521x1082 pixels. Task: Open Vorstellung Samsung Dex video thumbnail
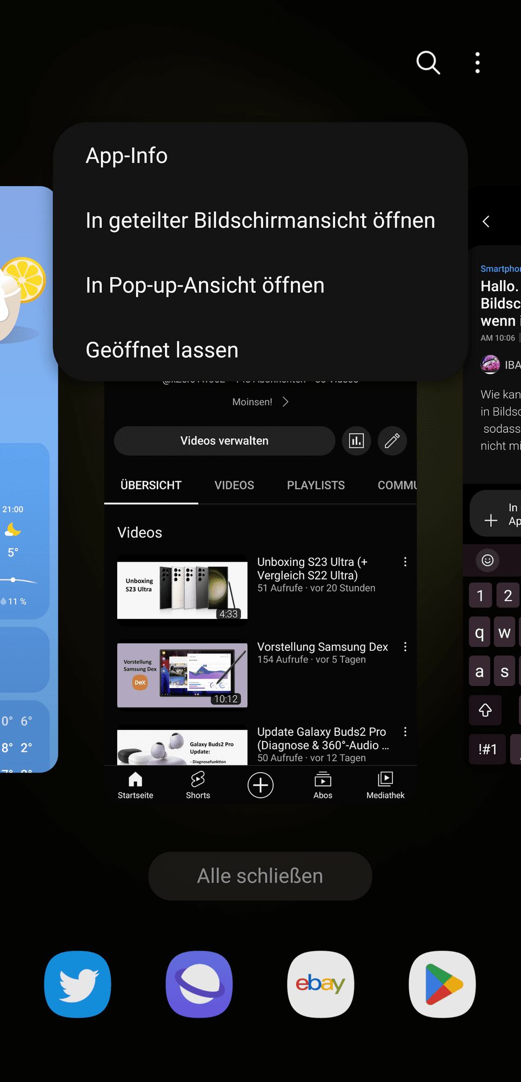(x=183, y=675)
